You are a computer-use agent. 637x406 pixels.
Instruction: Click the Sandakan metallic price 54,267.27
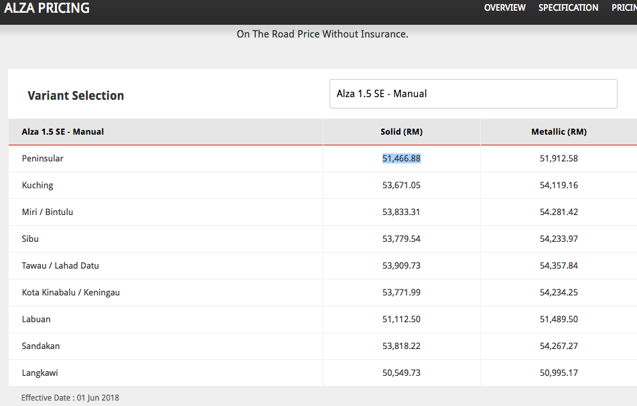(x=559, y=346)
